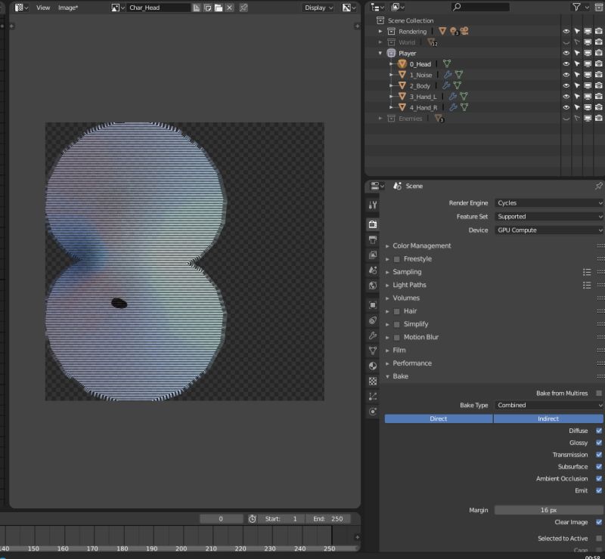This screenshot has height=559, width=605.
Task: Open the Image menu
Action: point(68,7)
